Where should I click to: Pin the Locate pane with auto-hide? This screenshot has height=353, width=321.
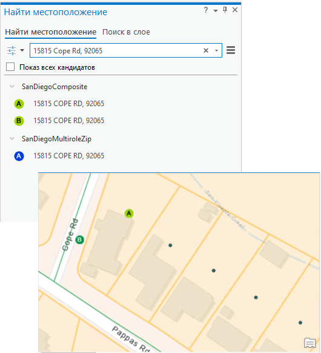[225, 10]
